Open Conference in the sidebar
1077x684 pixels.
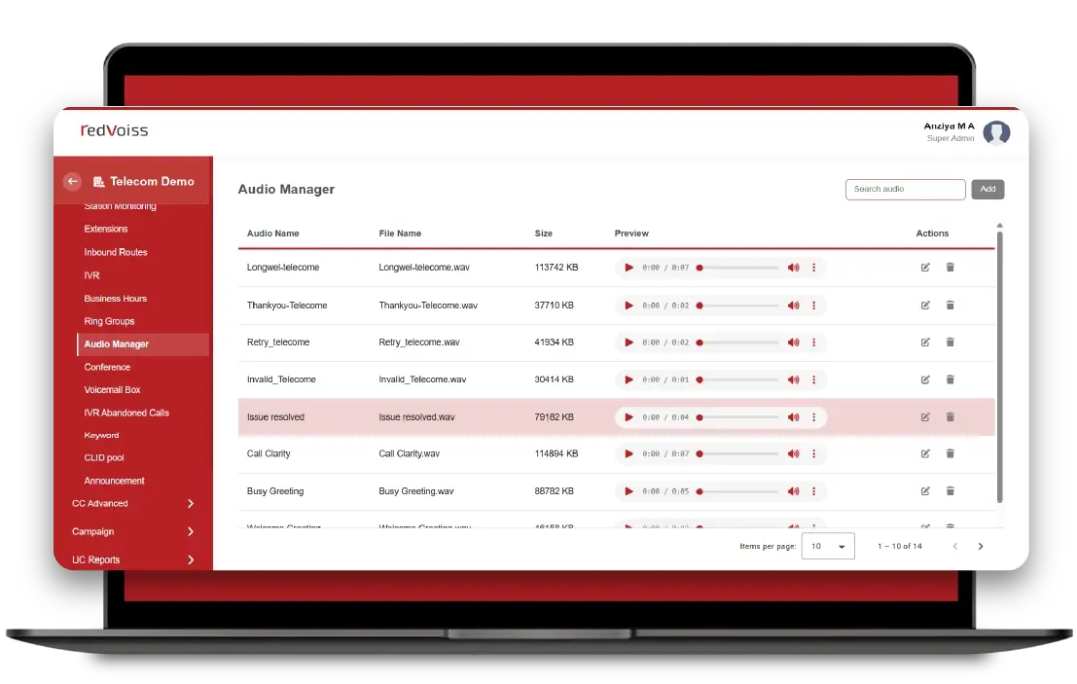(x=107, y=368)
